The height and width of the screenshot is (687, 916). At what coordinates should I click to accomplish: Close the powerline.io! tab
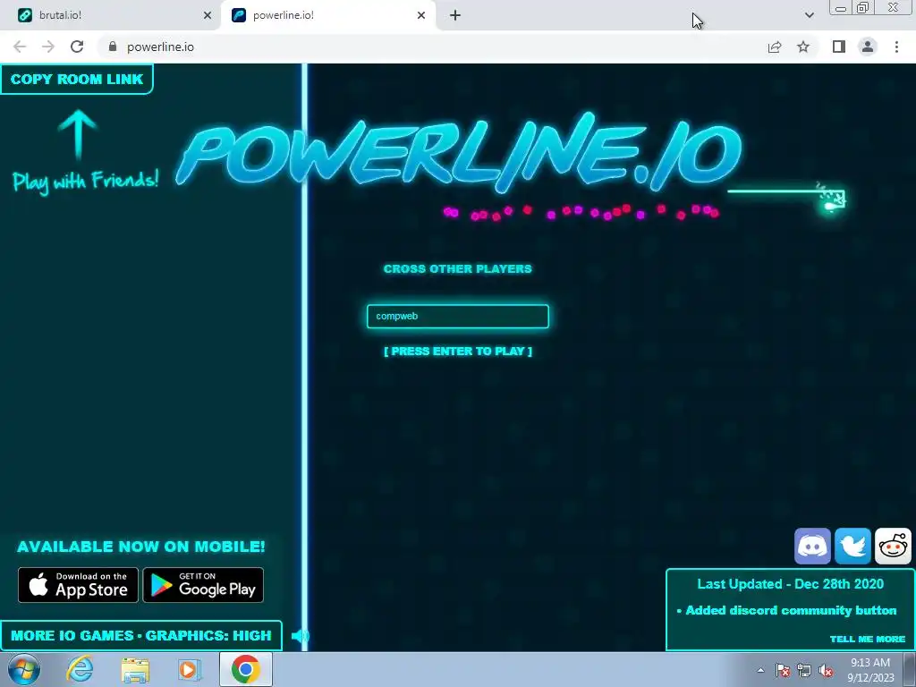(x=421, y=15)
